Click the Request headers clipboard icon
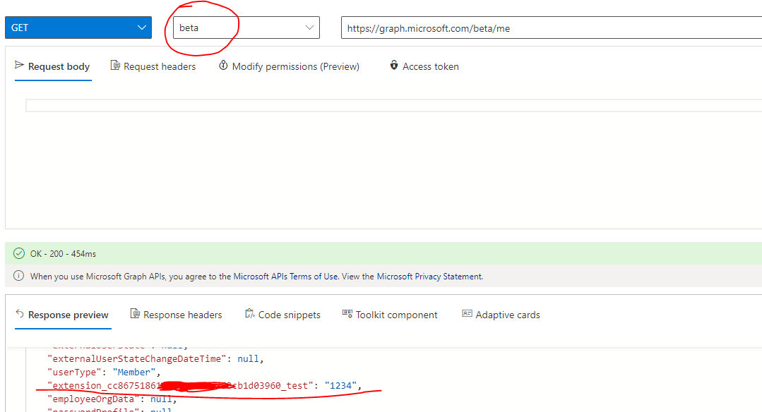Image resolution: width=762 pixels, height=412 pixels. coord(114,66)
